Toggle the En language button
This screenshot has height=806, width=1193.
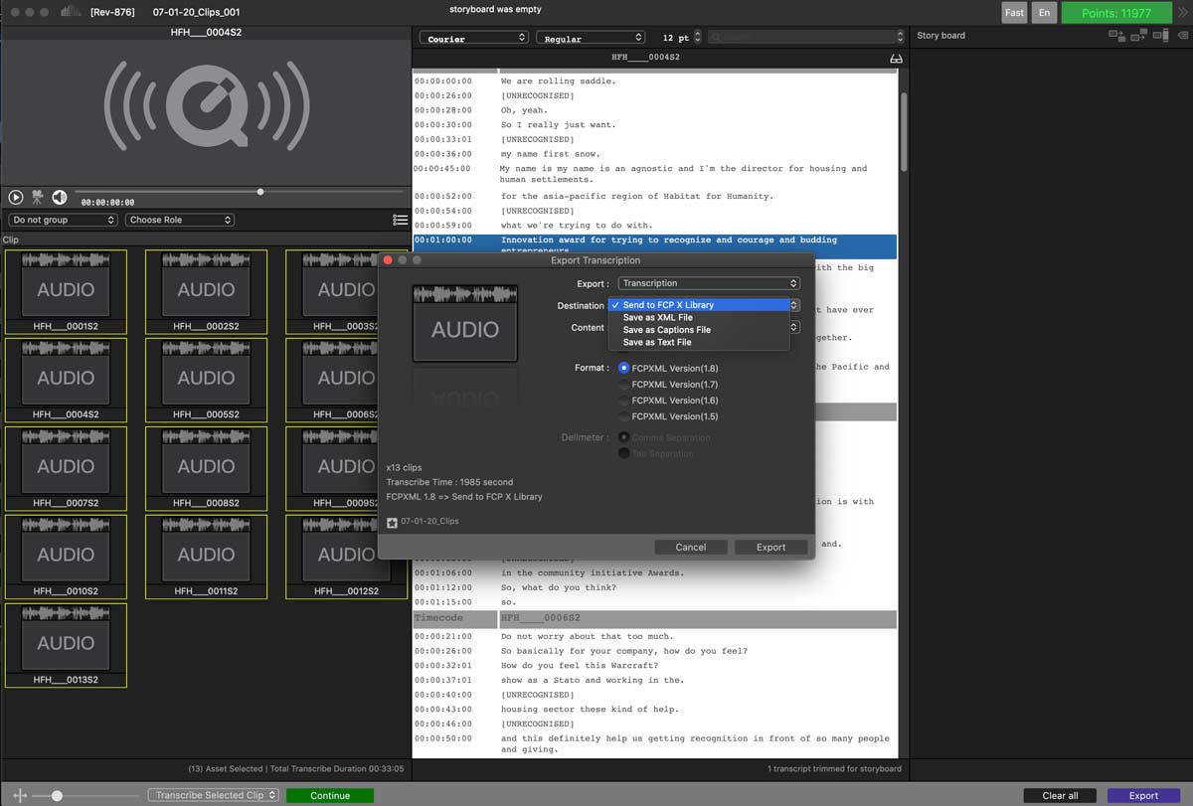coord(1044,13)
